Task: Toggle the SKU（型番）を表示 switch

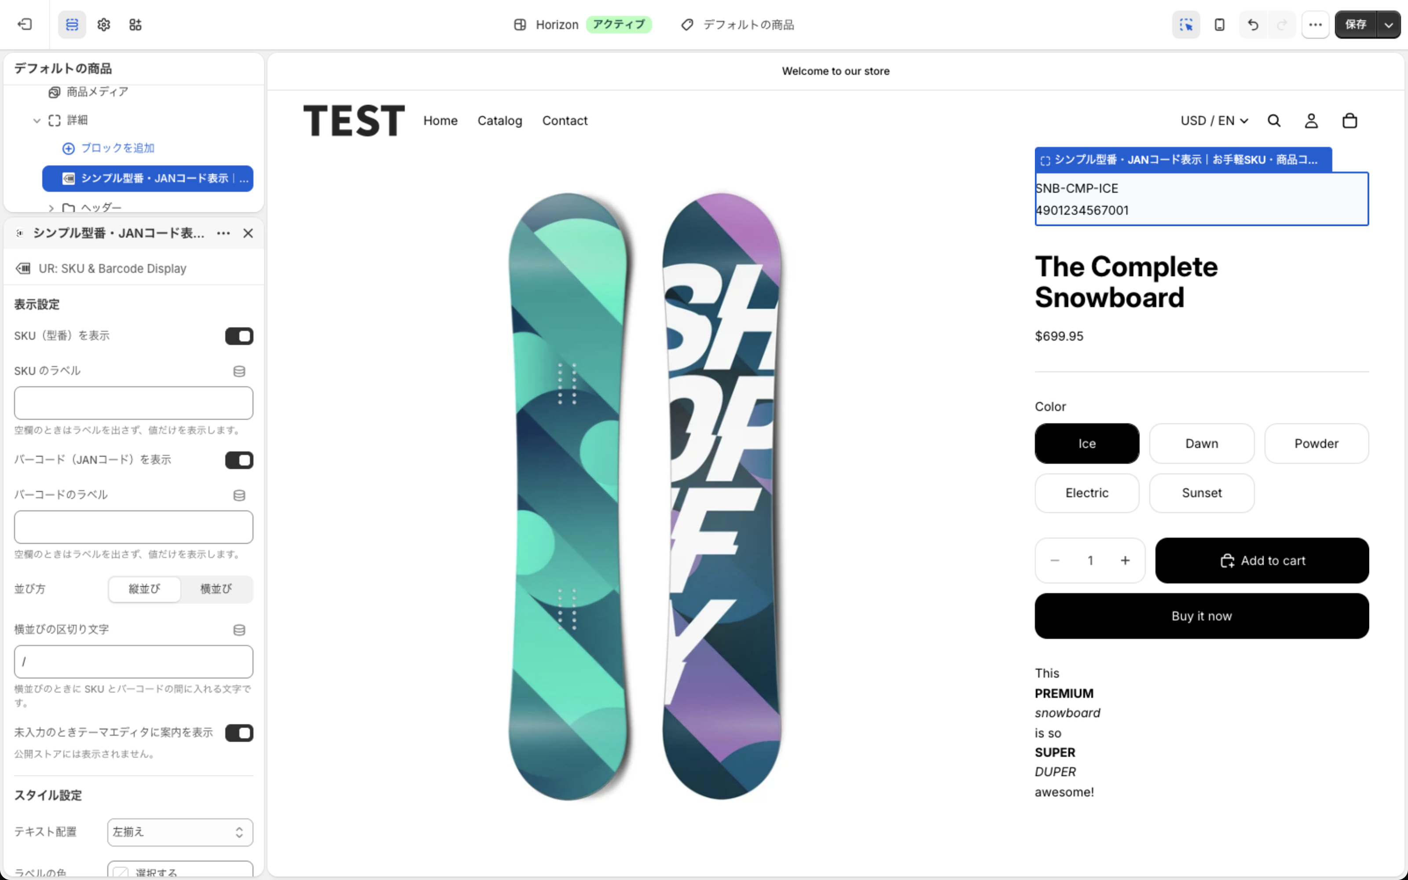Action: [x=239, y=336]
